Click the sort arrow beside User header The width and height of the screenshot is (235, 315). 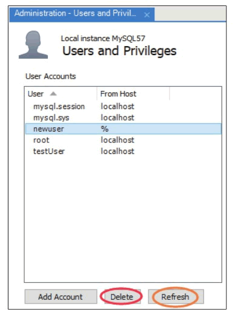tap(53, 94)
